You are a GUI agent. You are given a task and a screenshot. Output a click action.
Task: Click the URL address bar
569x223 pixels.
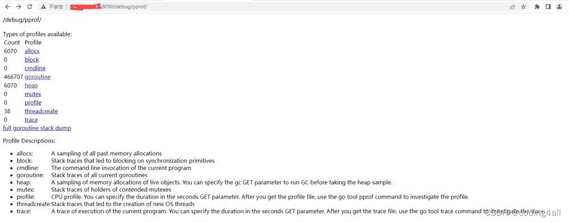pos(272,6)
